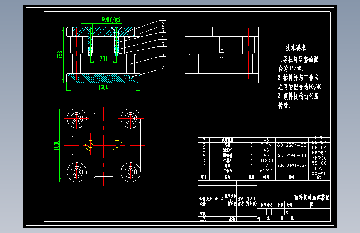Click the note line 合为H7/h6.
Viewport: 360px width, 233px height.
click(x=291, y=68)
